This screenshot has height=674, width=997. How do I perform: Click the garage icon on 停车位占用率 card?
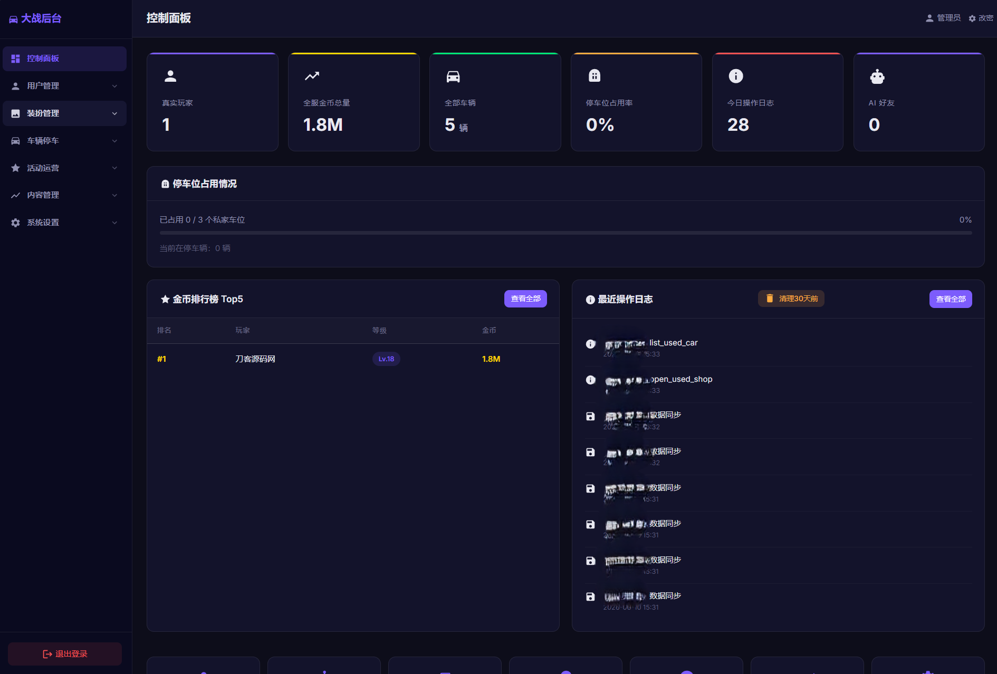coord(595,76)
